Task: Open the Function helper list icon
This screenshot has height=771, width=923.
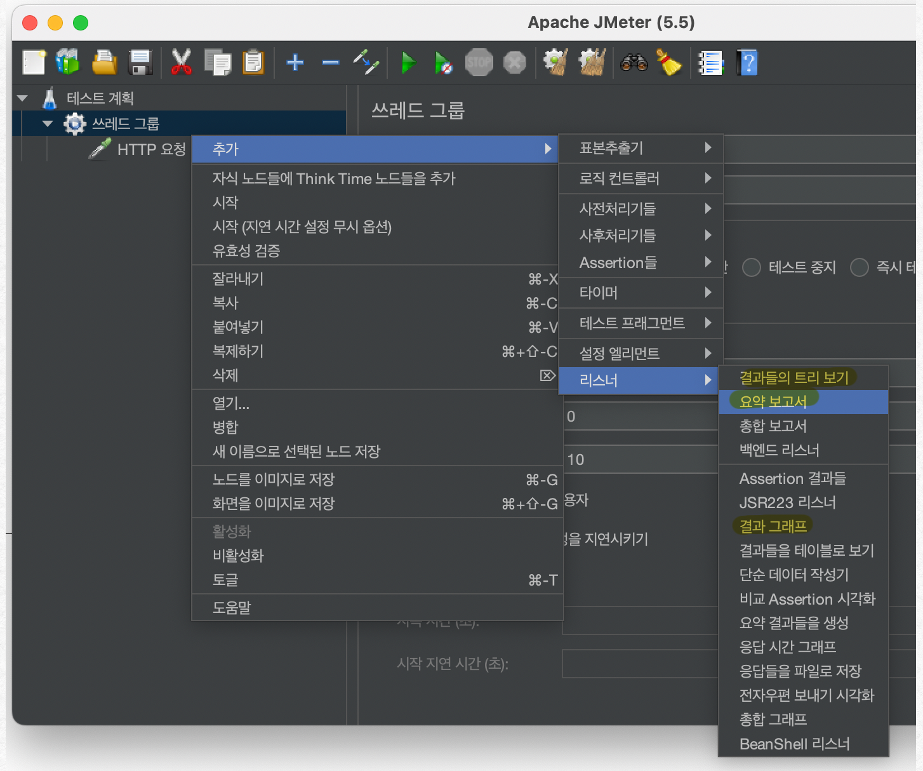Action: coord(711,62)
